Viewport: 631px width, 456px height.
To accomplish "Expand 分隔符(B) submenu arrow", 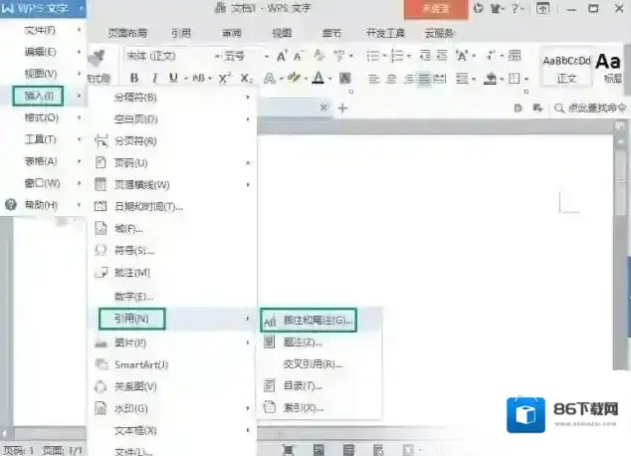I will [248, 97].
